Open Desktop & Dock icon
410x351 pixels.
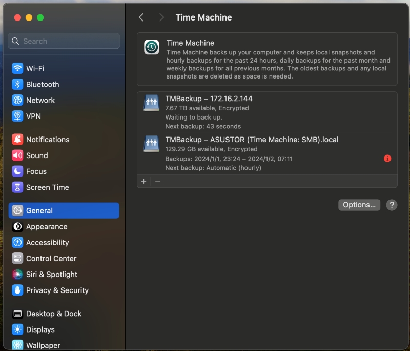click(17, 314)
